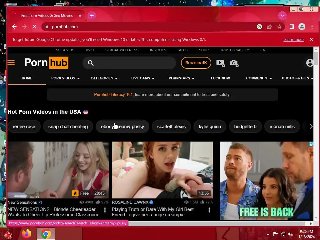The image size is (320, 240).
Task: Open the FREE IS BACK banner
Action: coord(266,181)
